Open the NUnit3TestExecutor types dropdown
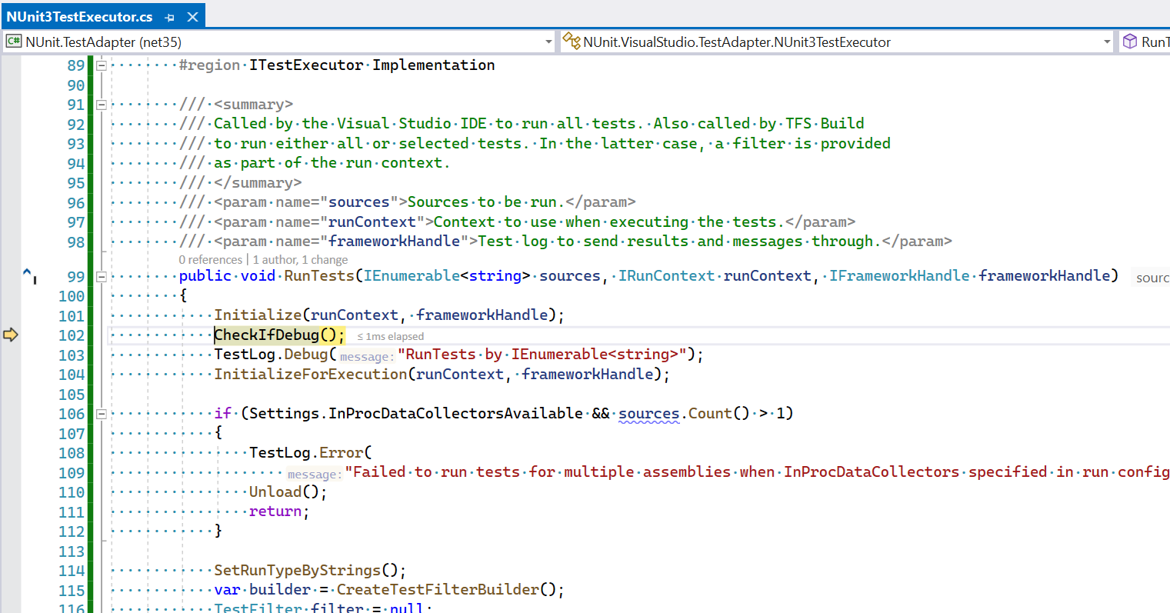Screen dimensions: 1170x613 (x=1107, y=42)
